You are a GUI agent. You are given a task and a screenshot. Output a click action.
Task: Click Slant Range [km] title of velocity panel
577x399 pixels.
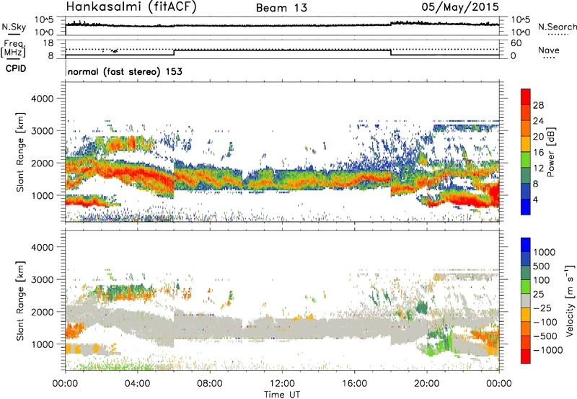pos(20,301)
